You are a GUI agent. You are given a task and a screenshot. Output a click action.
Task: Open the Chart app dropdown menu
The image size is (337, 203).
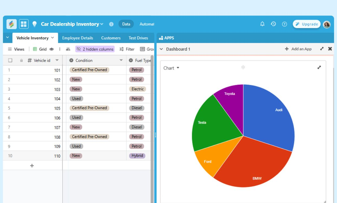tap(178, 68)
